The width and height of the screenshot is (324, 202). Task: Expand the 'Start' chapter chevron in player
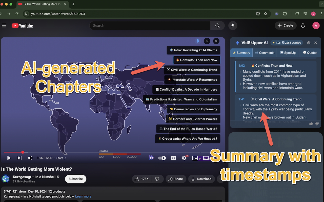pos(65,158)
